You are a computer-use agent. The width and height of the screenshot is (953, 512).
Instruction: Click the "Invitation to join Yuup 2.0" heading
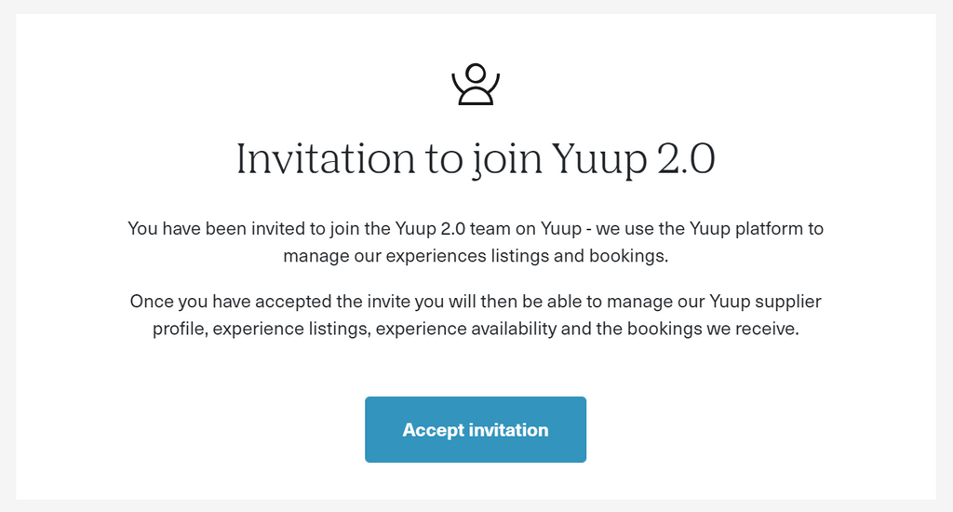[476, 159]
